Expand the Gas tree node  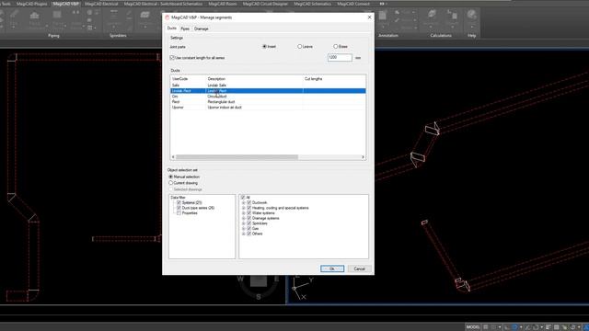point(243,229)
